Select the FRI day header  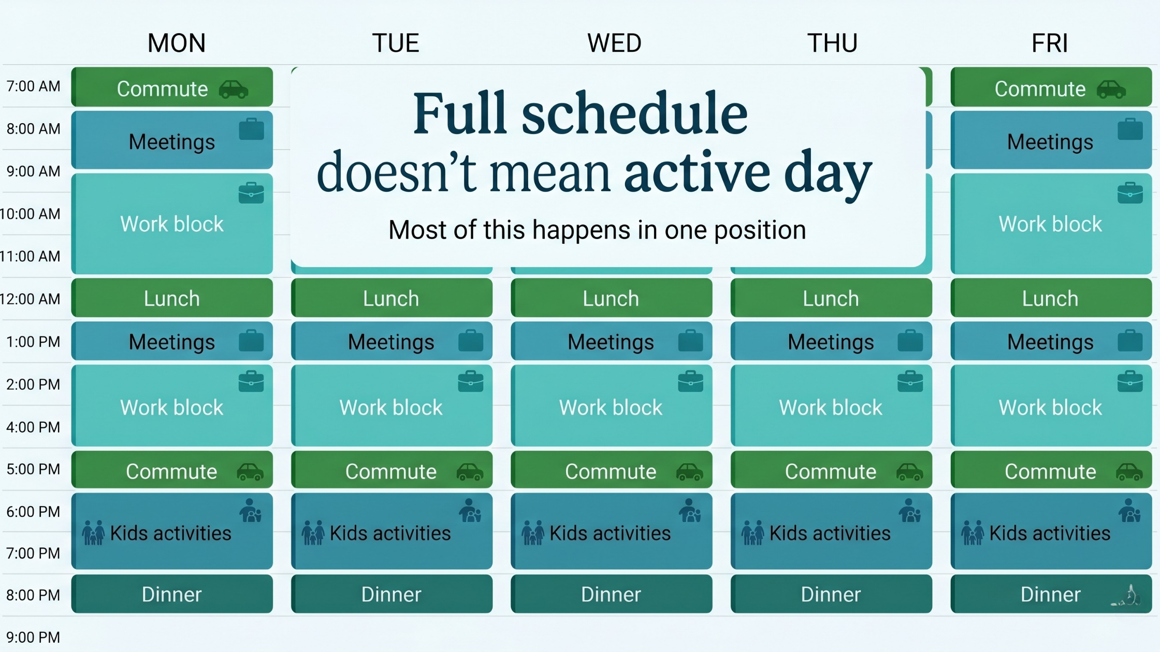(1050, 43)
